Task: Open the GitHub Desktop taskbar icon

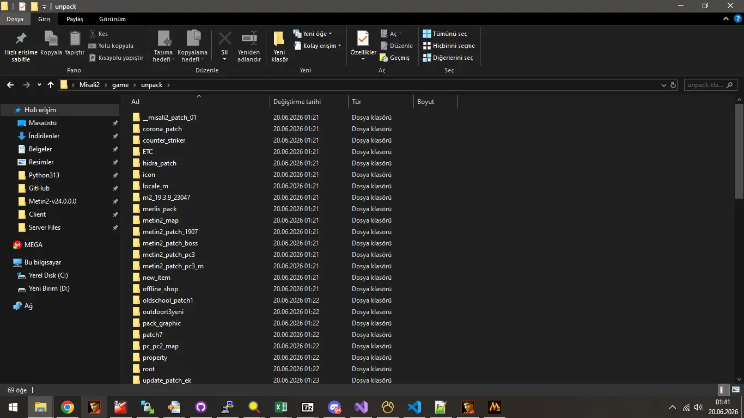Action: 201,407
